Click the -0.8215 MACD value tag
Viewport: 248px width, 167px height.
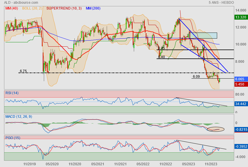point(241,130)
